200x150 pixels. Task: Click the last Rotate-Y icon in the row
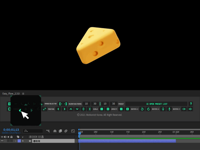click(190, 109)
